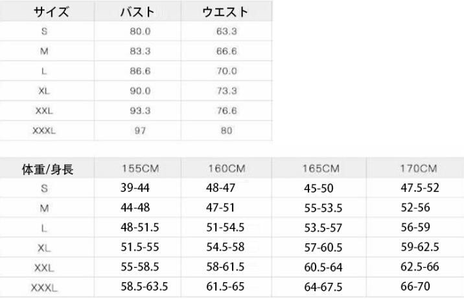Screen dimensions: 464x299
Task: Select the weight range 59-62.5 cell
Action: click(x=420, y=246)
